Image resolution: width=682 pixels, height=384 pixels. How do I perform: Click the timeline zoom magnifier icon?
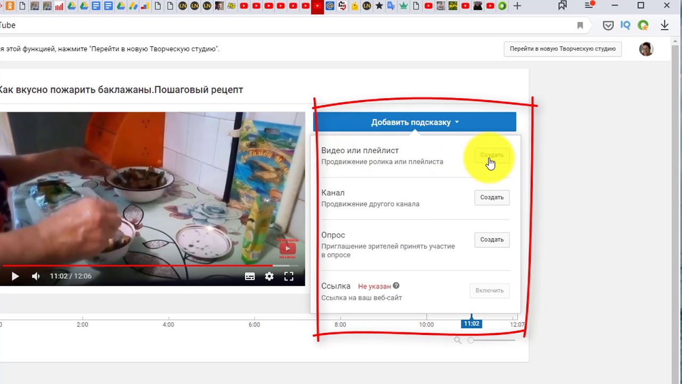(x=458, y=340)
